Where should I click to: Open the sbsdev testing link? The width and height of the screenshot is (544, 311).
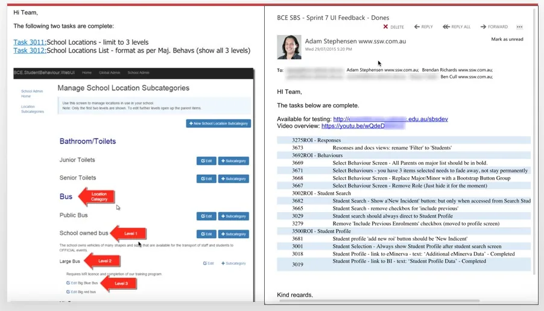click(390, 119)
